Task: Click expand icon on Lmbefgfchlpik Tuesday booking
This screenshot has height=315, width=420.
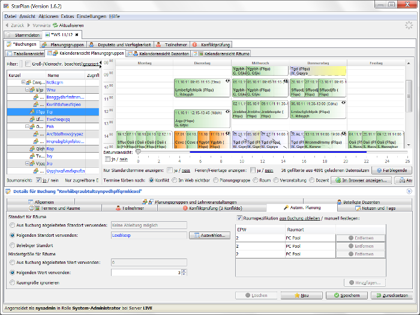Action: point(227,81)
